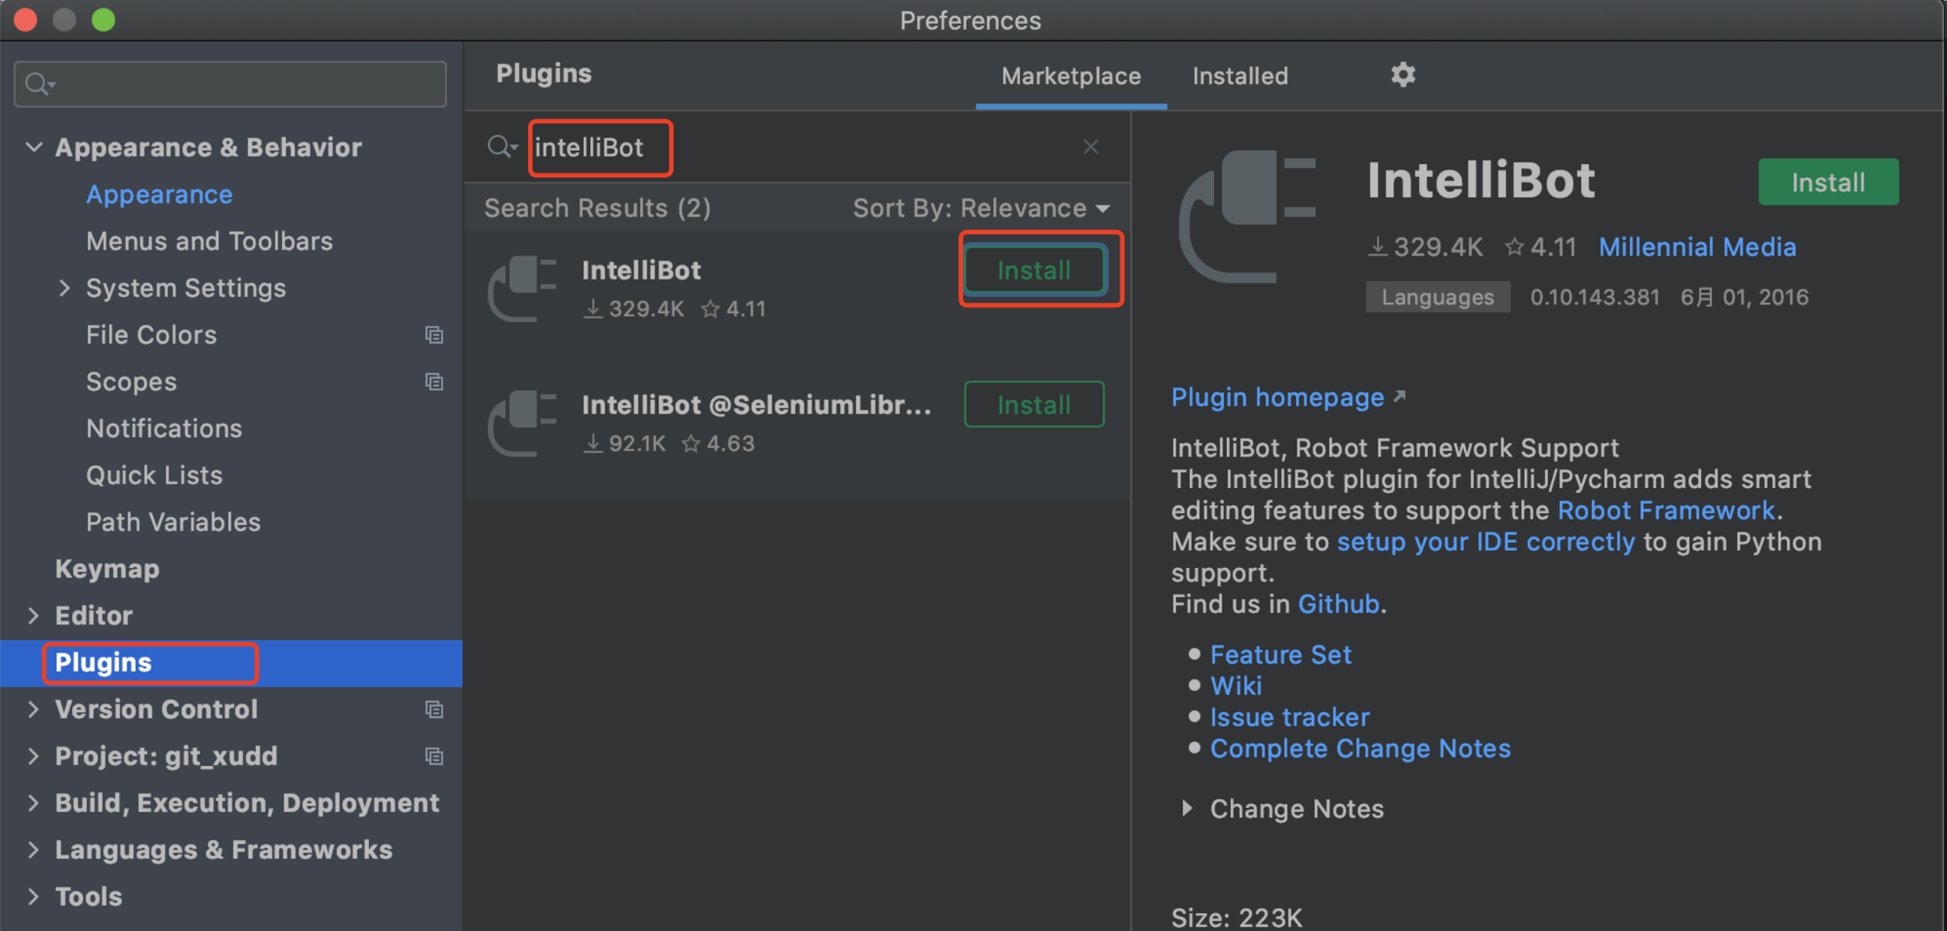
Task: Open the Plugin homepage link
Action: click(1277, 397)
